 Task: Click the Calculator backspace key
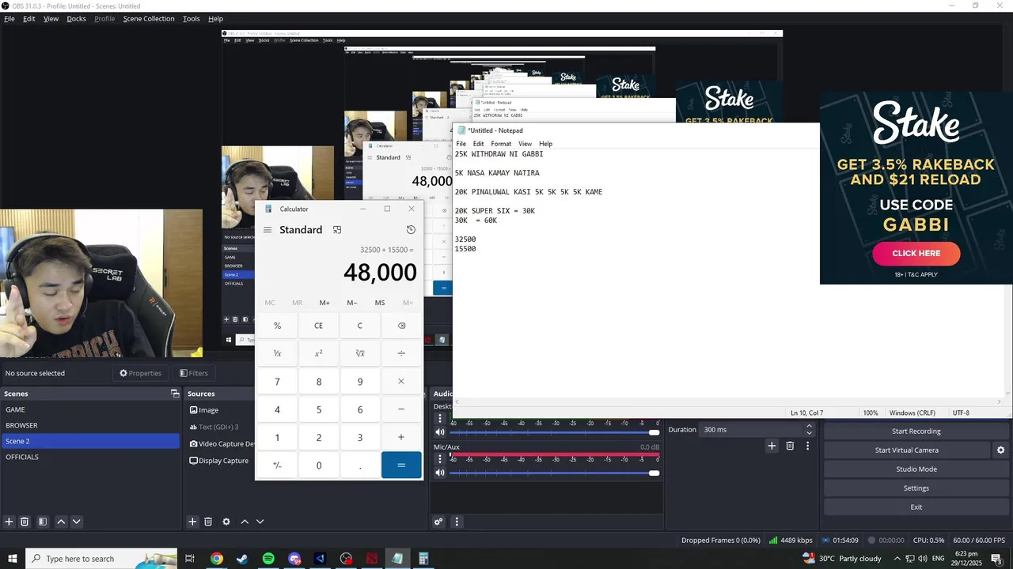401,326
